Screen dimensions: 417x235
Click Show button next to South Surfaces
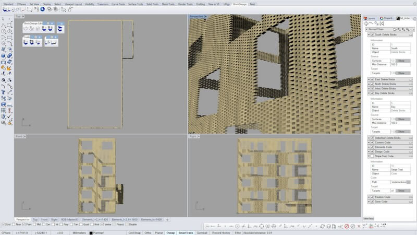[x=401, y=61]
